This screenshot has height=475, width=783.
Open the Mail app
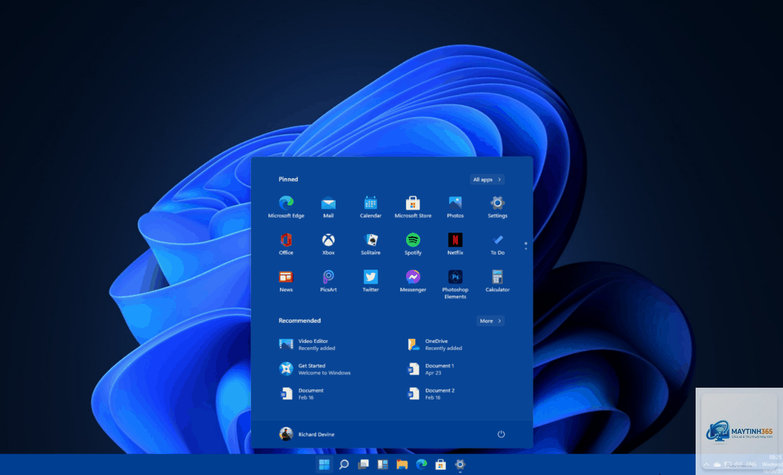[x=328, y=207]
